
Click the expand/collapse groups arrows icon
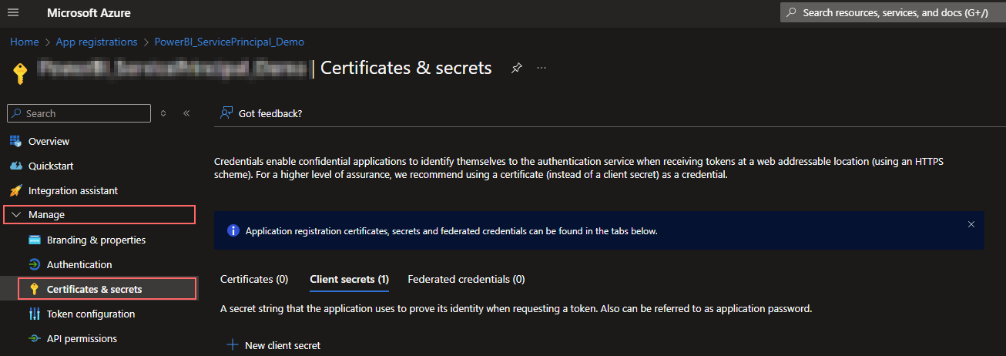[163, 113]
